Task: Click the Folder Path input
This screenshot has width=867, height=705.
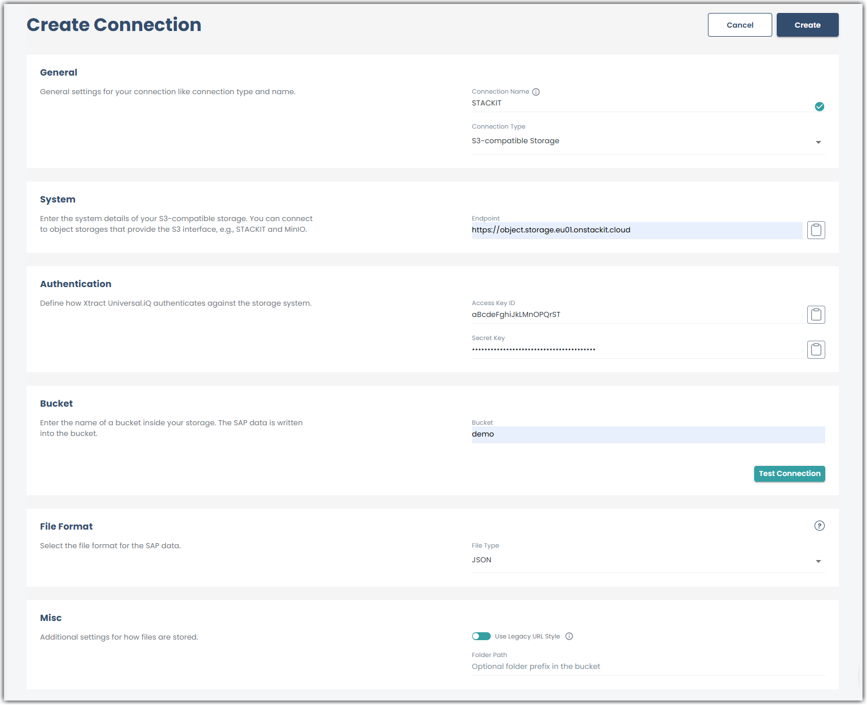Action: (648, 667)
